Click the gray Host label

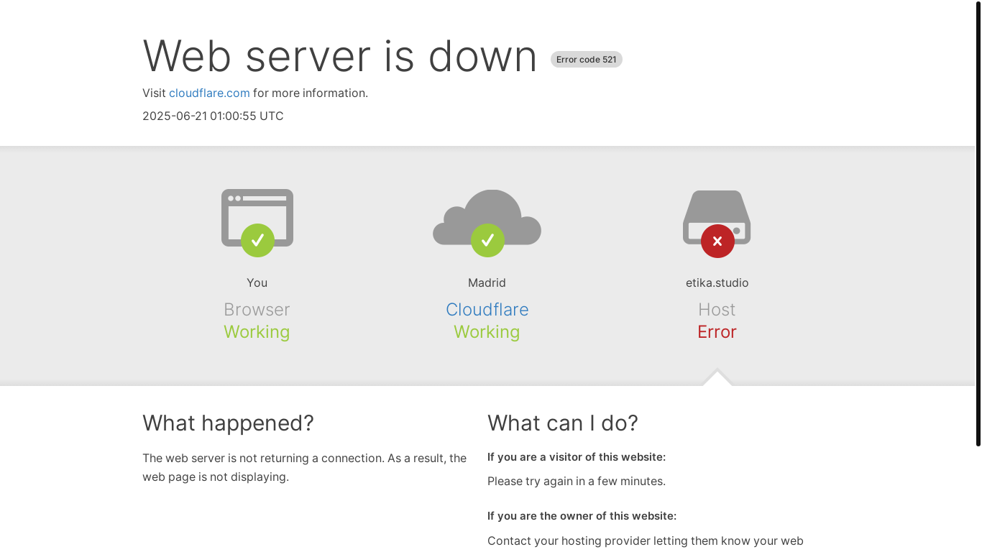717,310
